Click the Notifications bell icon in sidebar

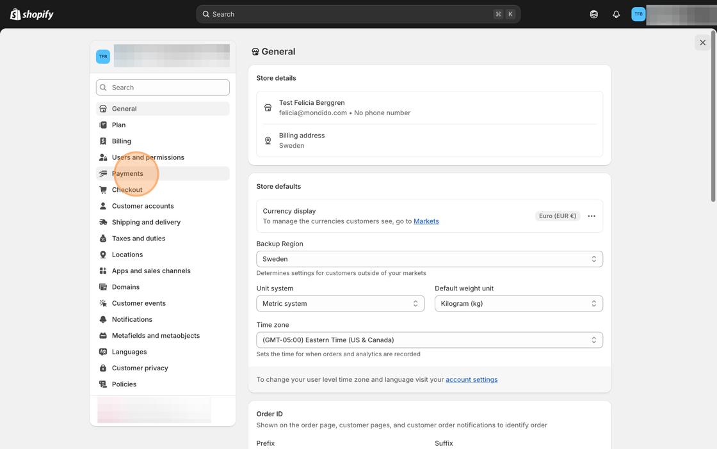pyautogui.click(x=103, y=319)
